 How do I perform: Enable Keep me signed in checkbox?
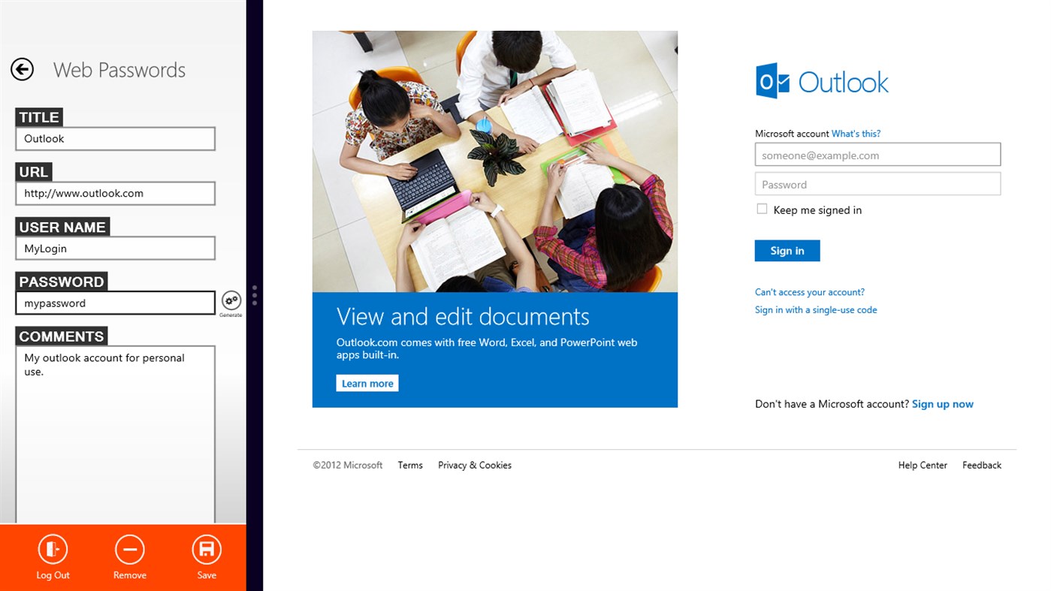tap(762, 210)
